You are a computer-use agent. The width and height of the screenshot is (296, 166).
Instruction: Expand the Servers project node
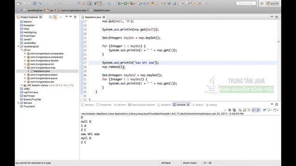tap(18, 103)
